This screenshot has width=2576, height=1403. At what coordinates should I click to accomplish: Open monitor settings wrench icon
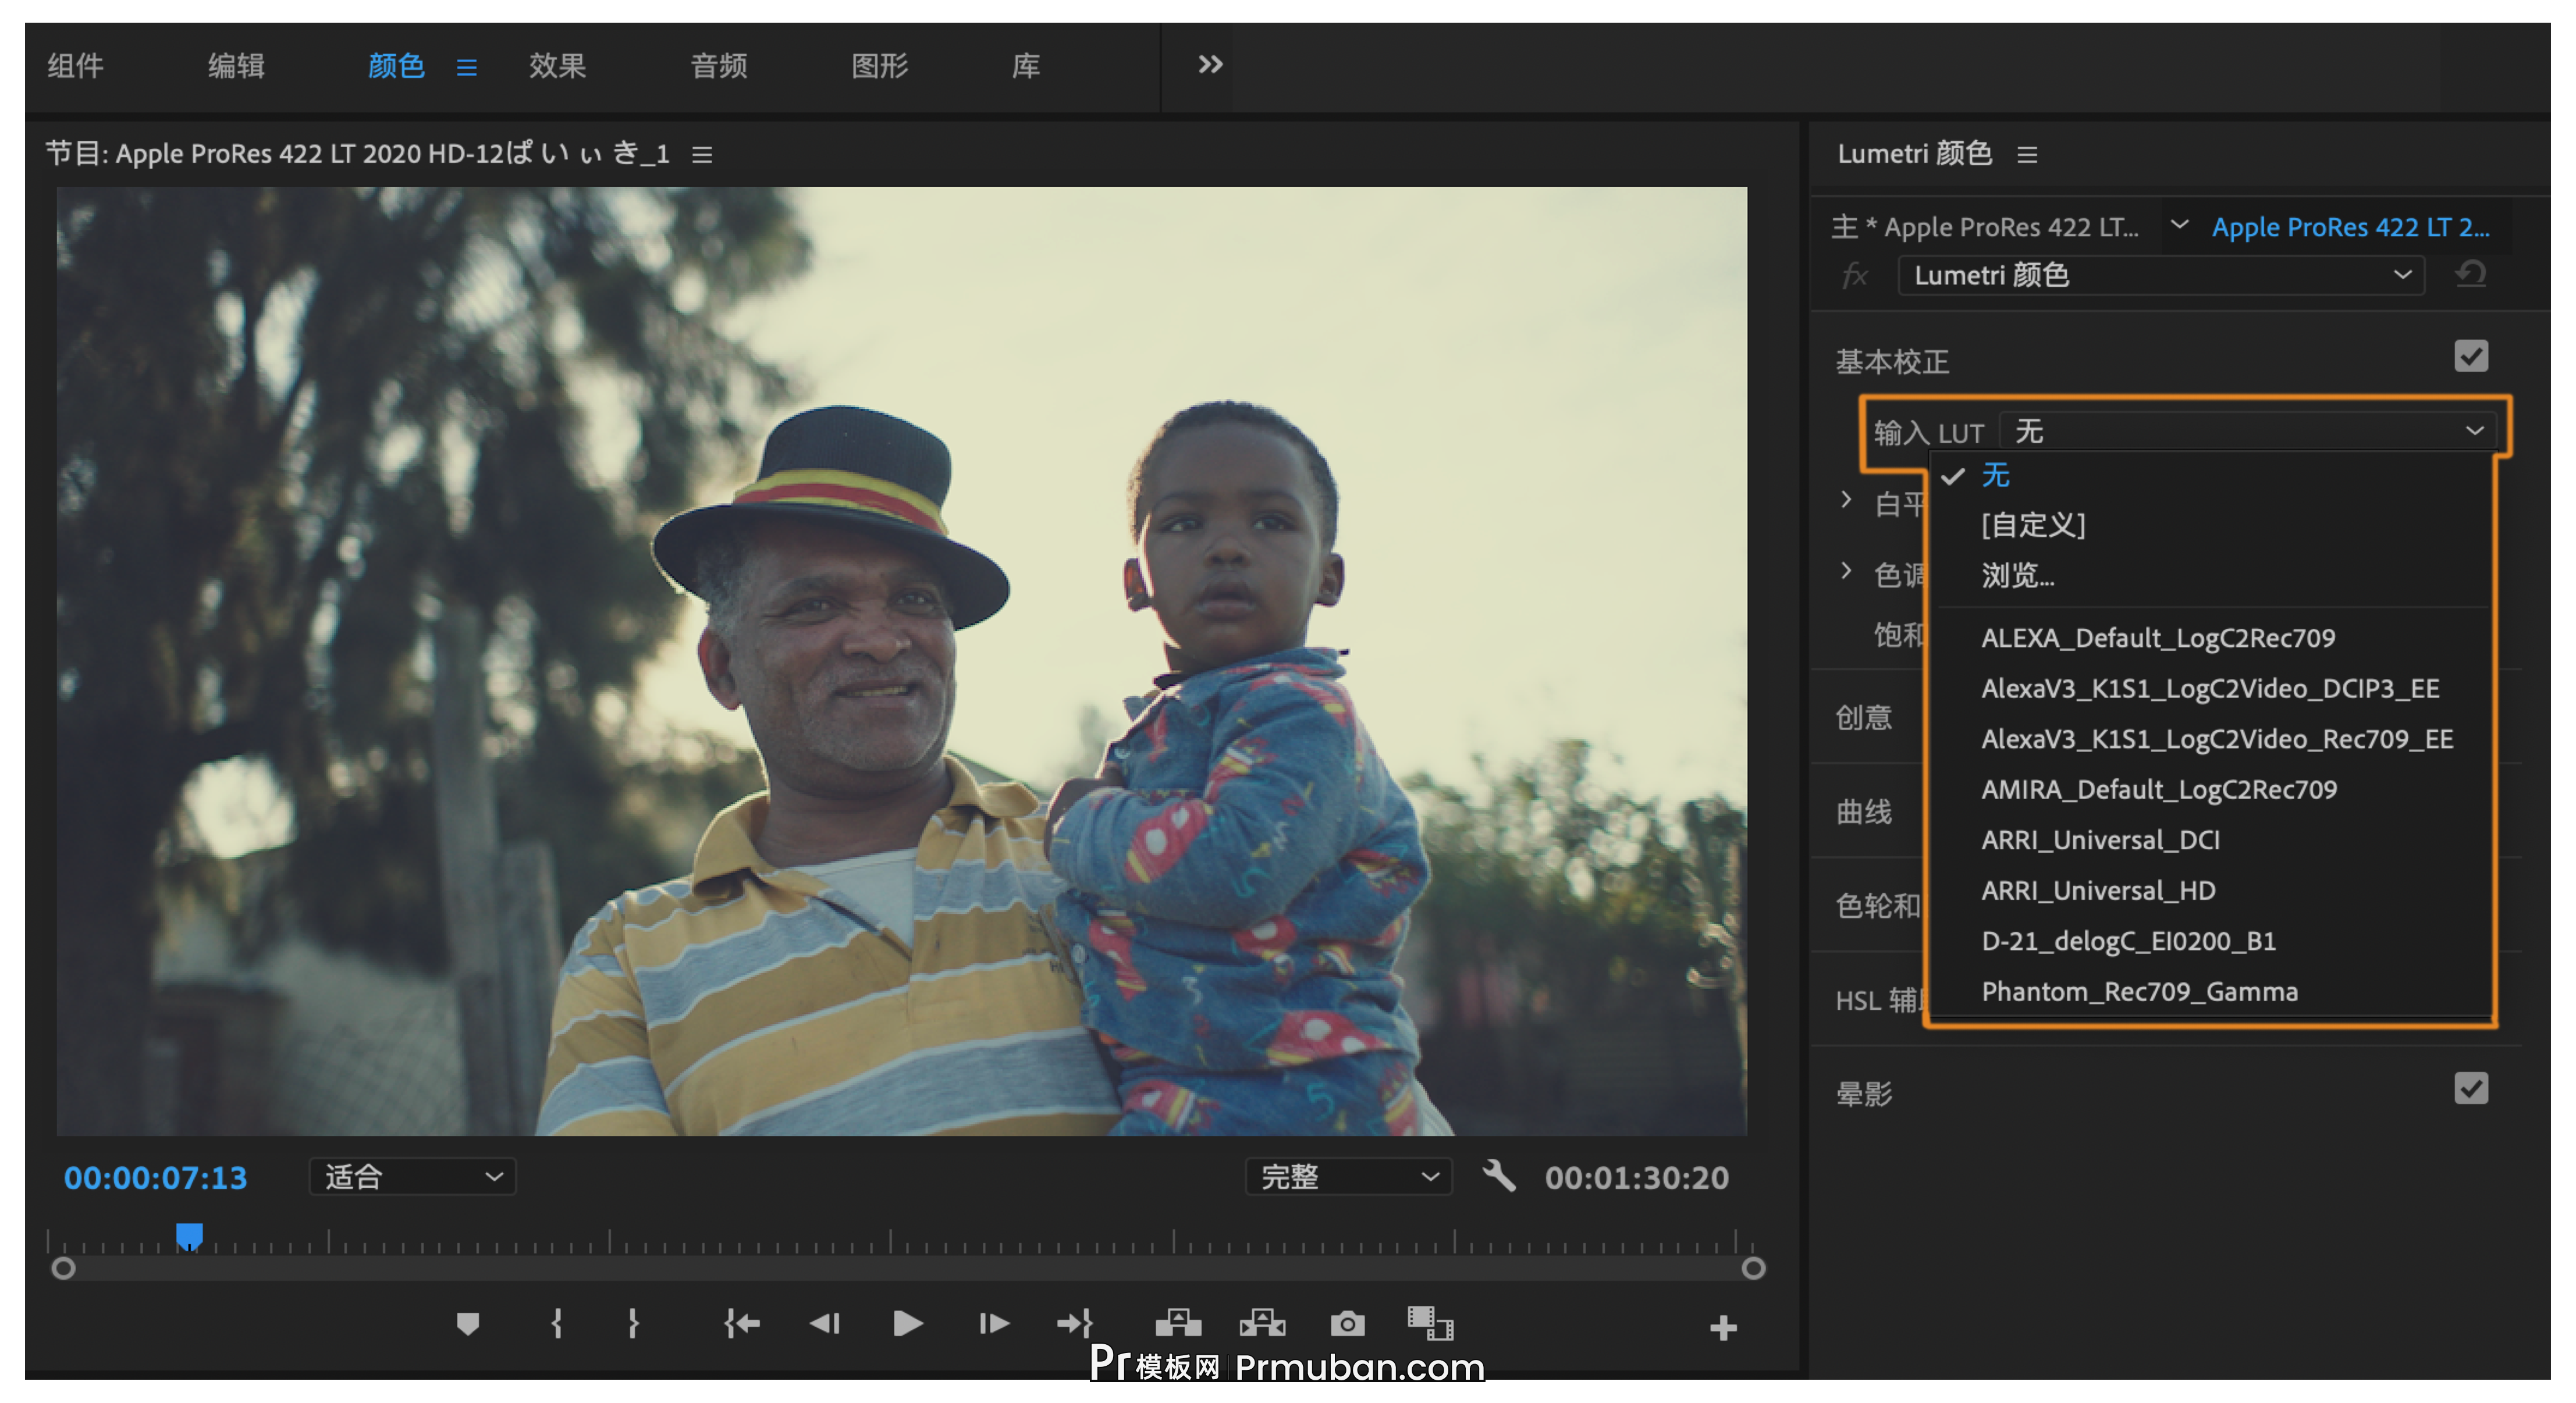pyautogui.click(x=1499, y=1176)
